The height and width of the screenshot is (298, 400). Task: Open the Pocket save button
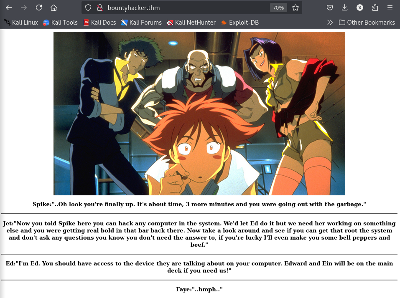click(x=330, y=8)
